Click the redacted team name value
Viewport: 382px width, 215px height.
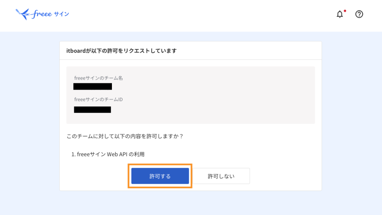(x=93, y=87)
